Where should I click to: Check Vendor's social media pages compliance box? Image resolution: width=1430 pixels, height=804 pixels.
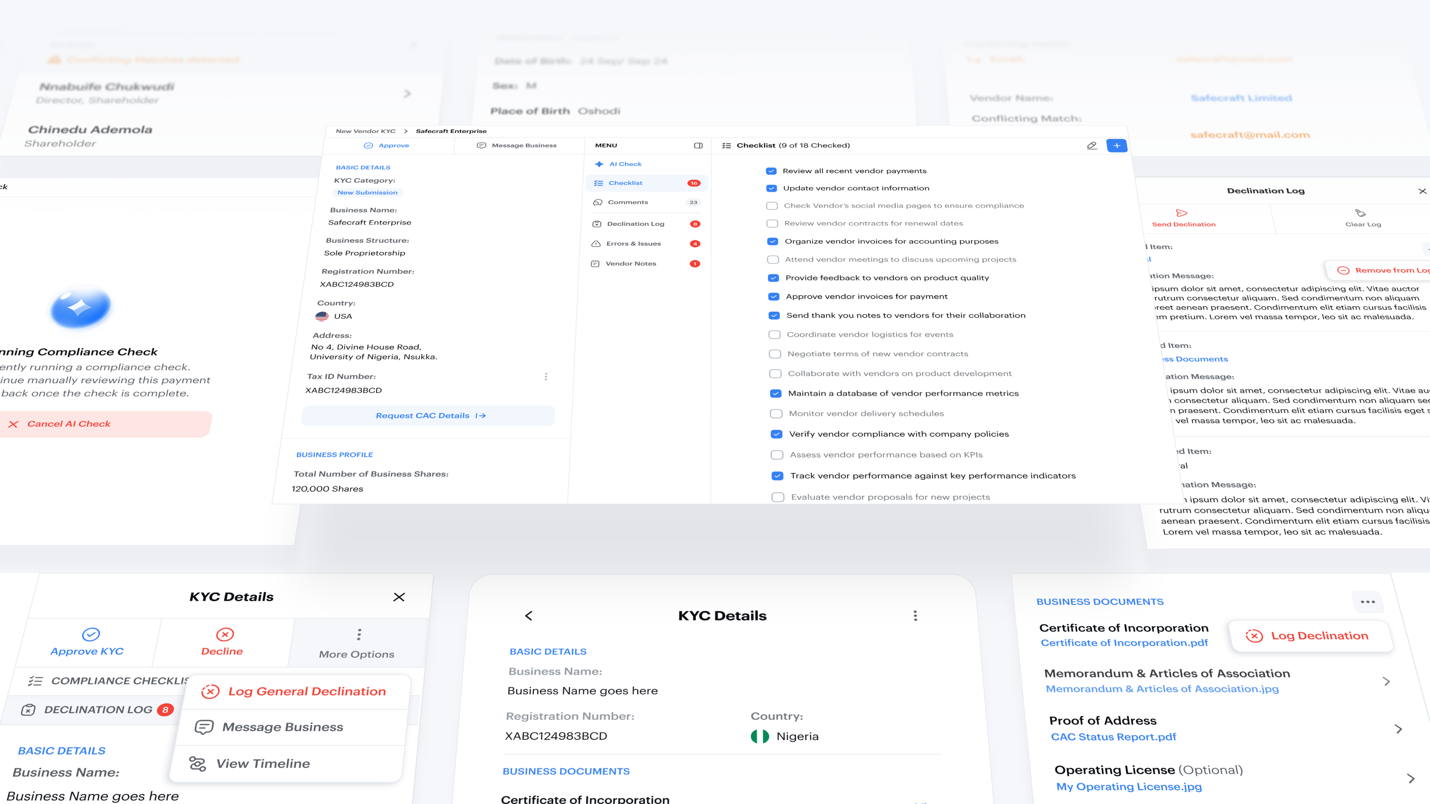pyautogui.click(x=772, y=206)
